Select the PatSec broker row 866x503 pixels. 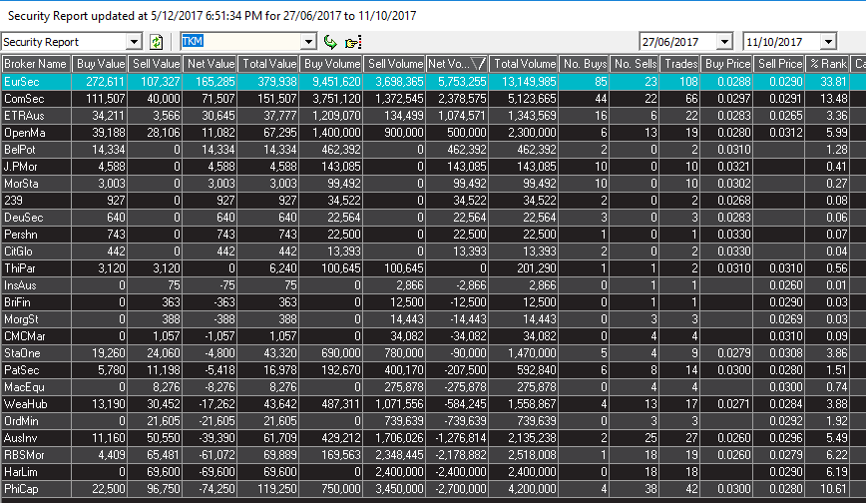pyautogui.click(x=433, y=370)
